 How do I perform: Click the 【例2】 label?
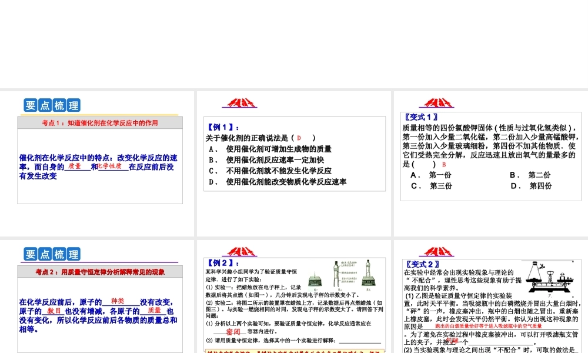pyautogui.click(x=222, y=262)
